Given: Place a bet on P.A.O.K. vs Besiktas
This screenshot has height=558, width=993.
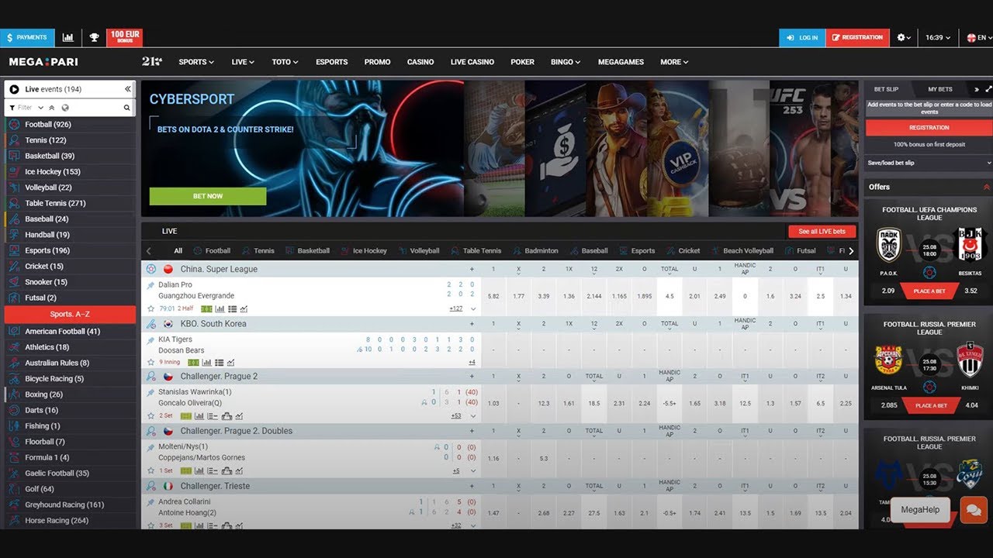Looking at the screenshot, I should point(929,291).
